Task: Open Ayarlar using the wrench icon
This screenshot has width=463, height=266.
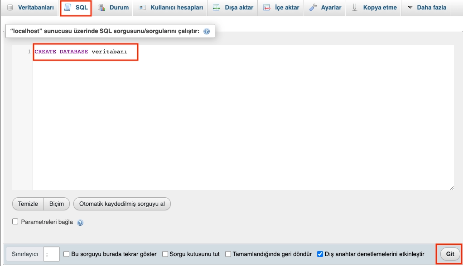Action: (313, 7)
